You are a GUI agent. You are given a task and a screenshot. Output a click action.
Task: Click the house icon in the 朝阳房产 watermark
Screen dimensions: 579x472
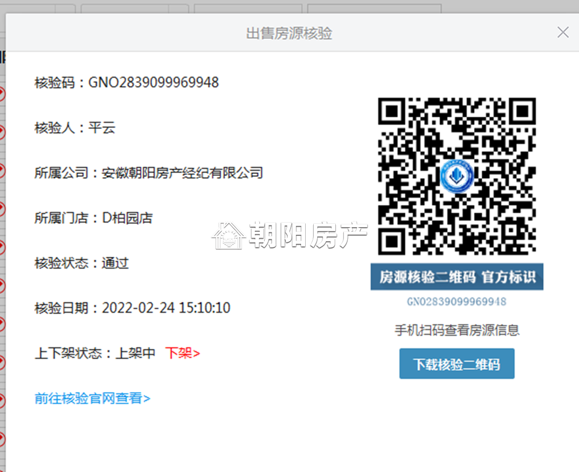pos(229,235)
